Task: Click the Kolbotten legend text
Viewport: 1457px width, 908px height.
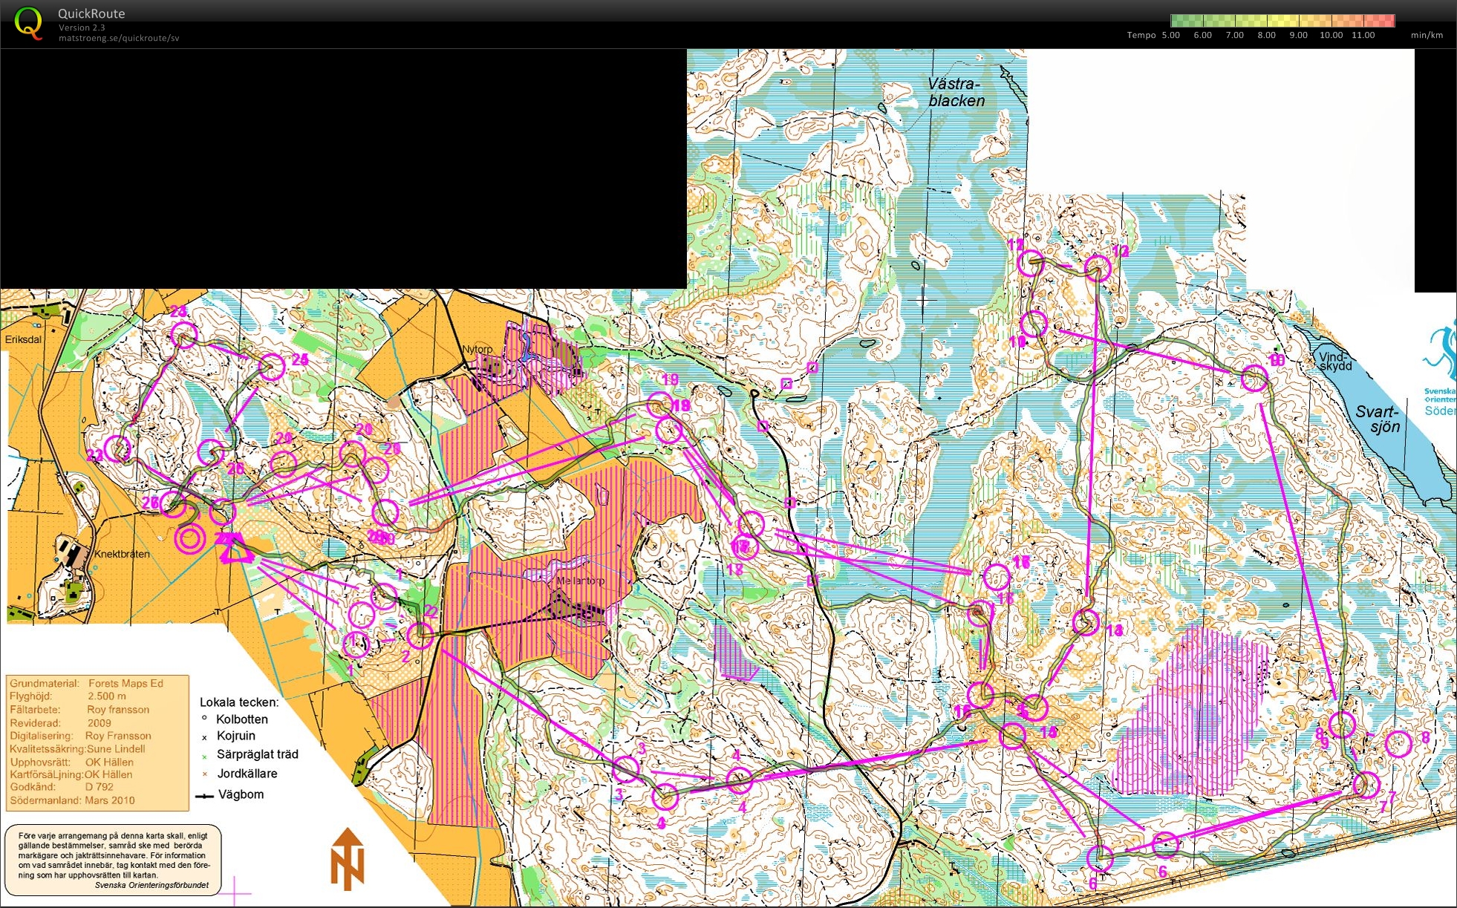Action: 242,719
